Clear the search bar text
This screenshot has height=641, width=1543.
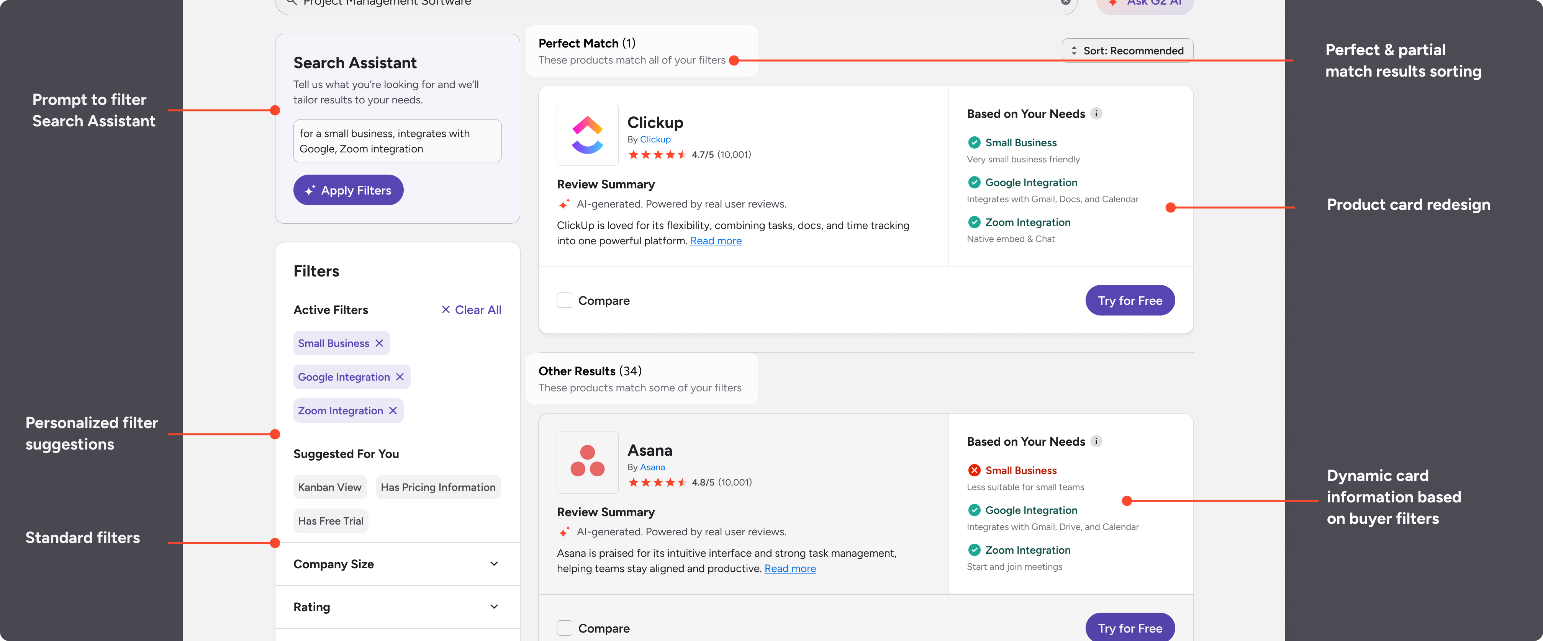point(1066,2)
